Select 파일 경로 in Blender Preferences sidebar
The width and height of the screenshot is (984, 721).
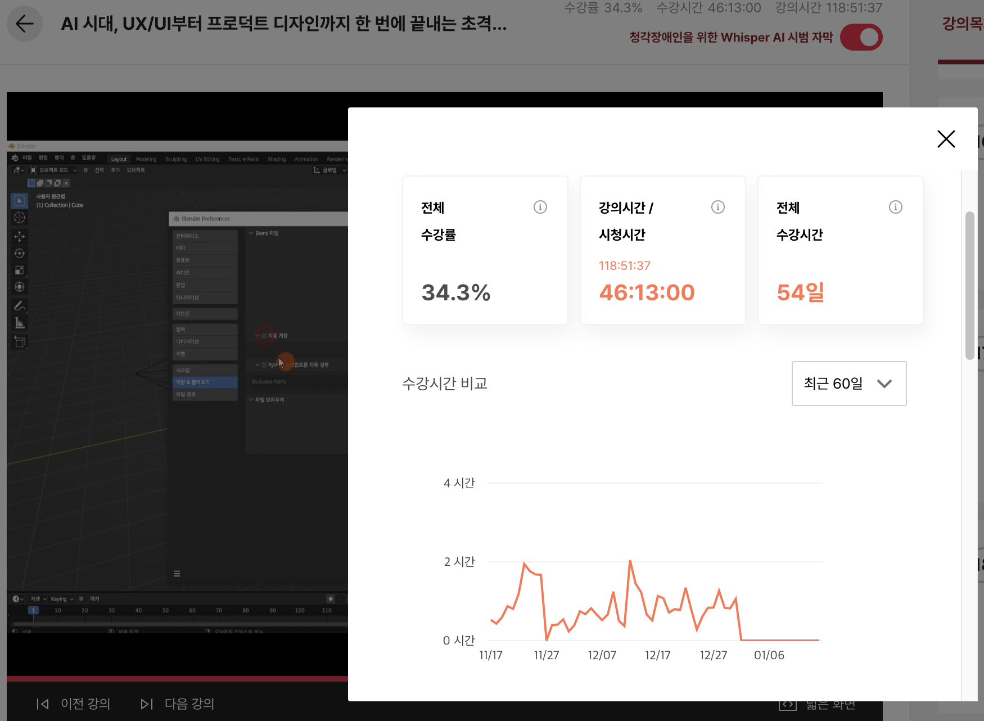point(205,394)
